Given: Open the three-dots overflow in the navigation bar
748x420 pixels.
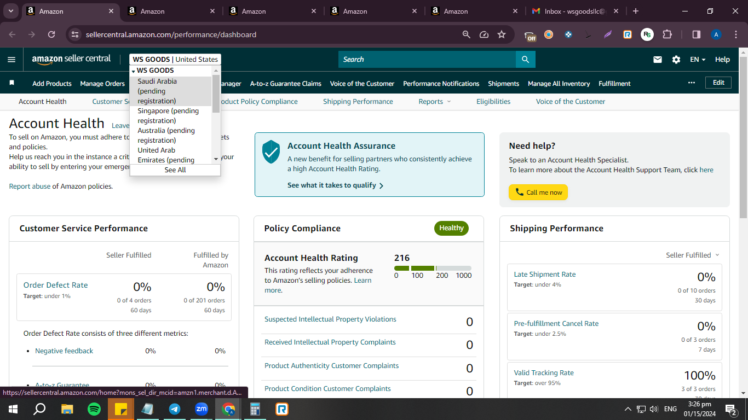Looking at the screenshot, I should pos(692,83).
